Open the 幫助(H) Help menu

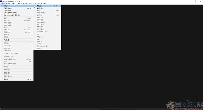[x=43, y=4]
